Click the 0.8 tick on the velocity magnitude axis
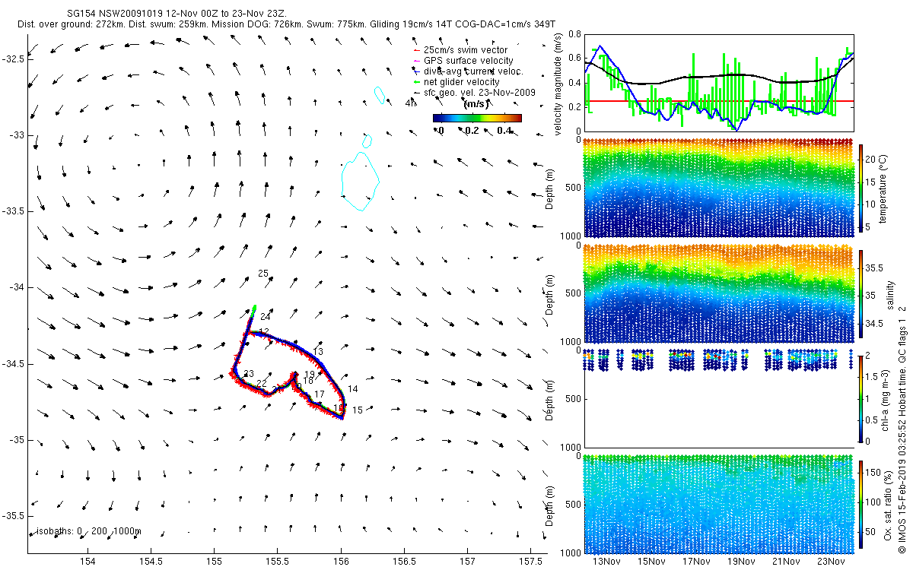This screenshot has width=913, height=570. click(574, 34)
